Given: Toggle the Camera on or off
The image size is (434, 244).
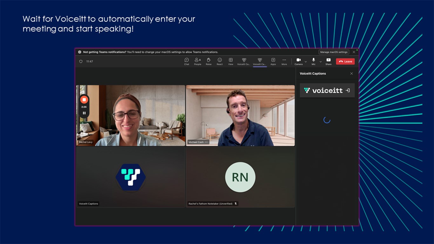Looking at the screenshot, I should tap(298, 61).
